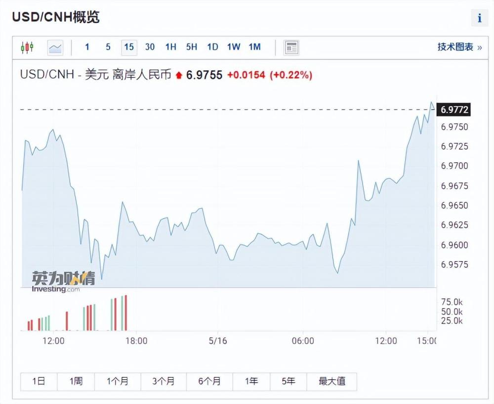Screen dimensions: 494x404
Task: Show the 3个月 time range
Action: (x=164, y=381)
